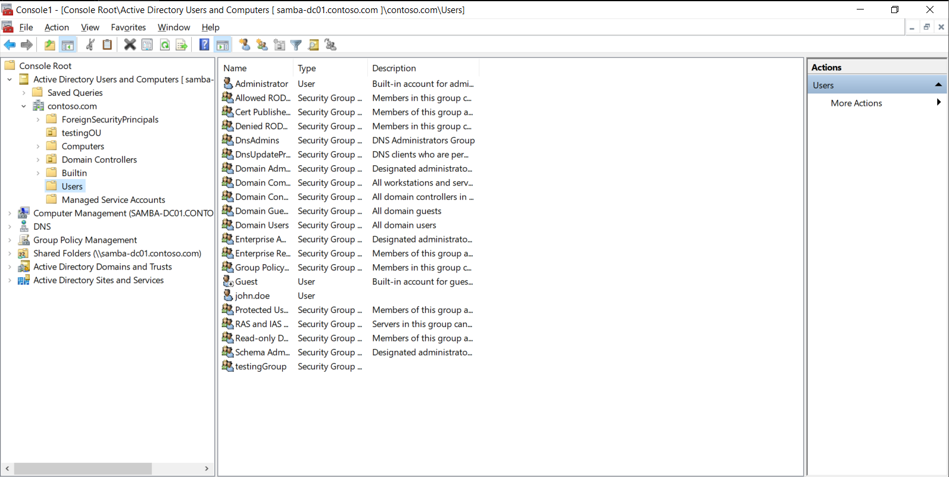The height and width of the screenshot is (477, 949).
Task: Click Create new organizational unit icon
Action: [279, 45]
